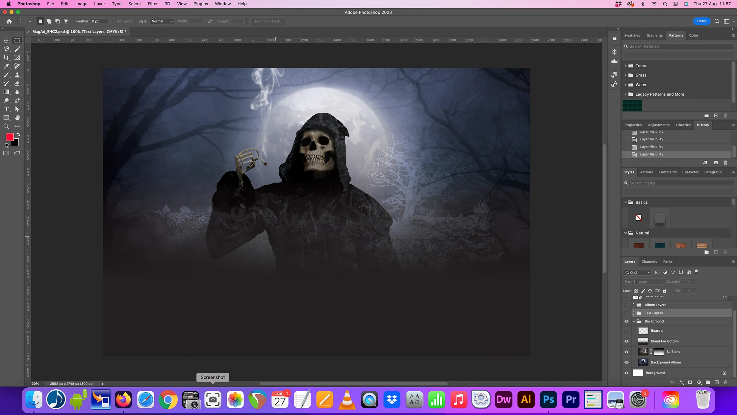The image size is (737, 415).
Task: Open the Style dropdown set to Normal
Action: (162, 21)
